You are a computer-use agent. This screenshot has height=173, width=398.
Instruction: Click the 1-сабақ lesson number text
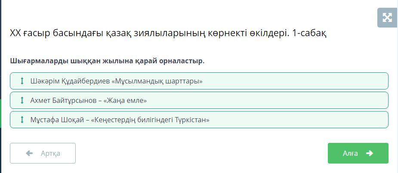pyautogui.click(x=309, y=33)
